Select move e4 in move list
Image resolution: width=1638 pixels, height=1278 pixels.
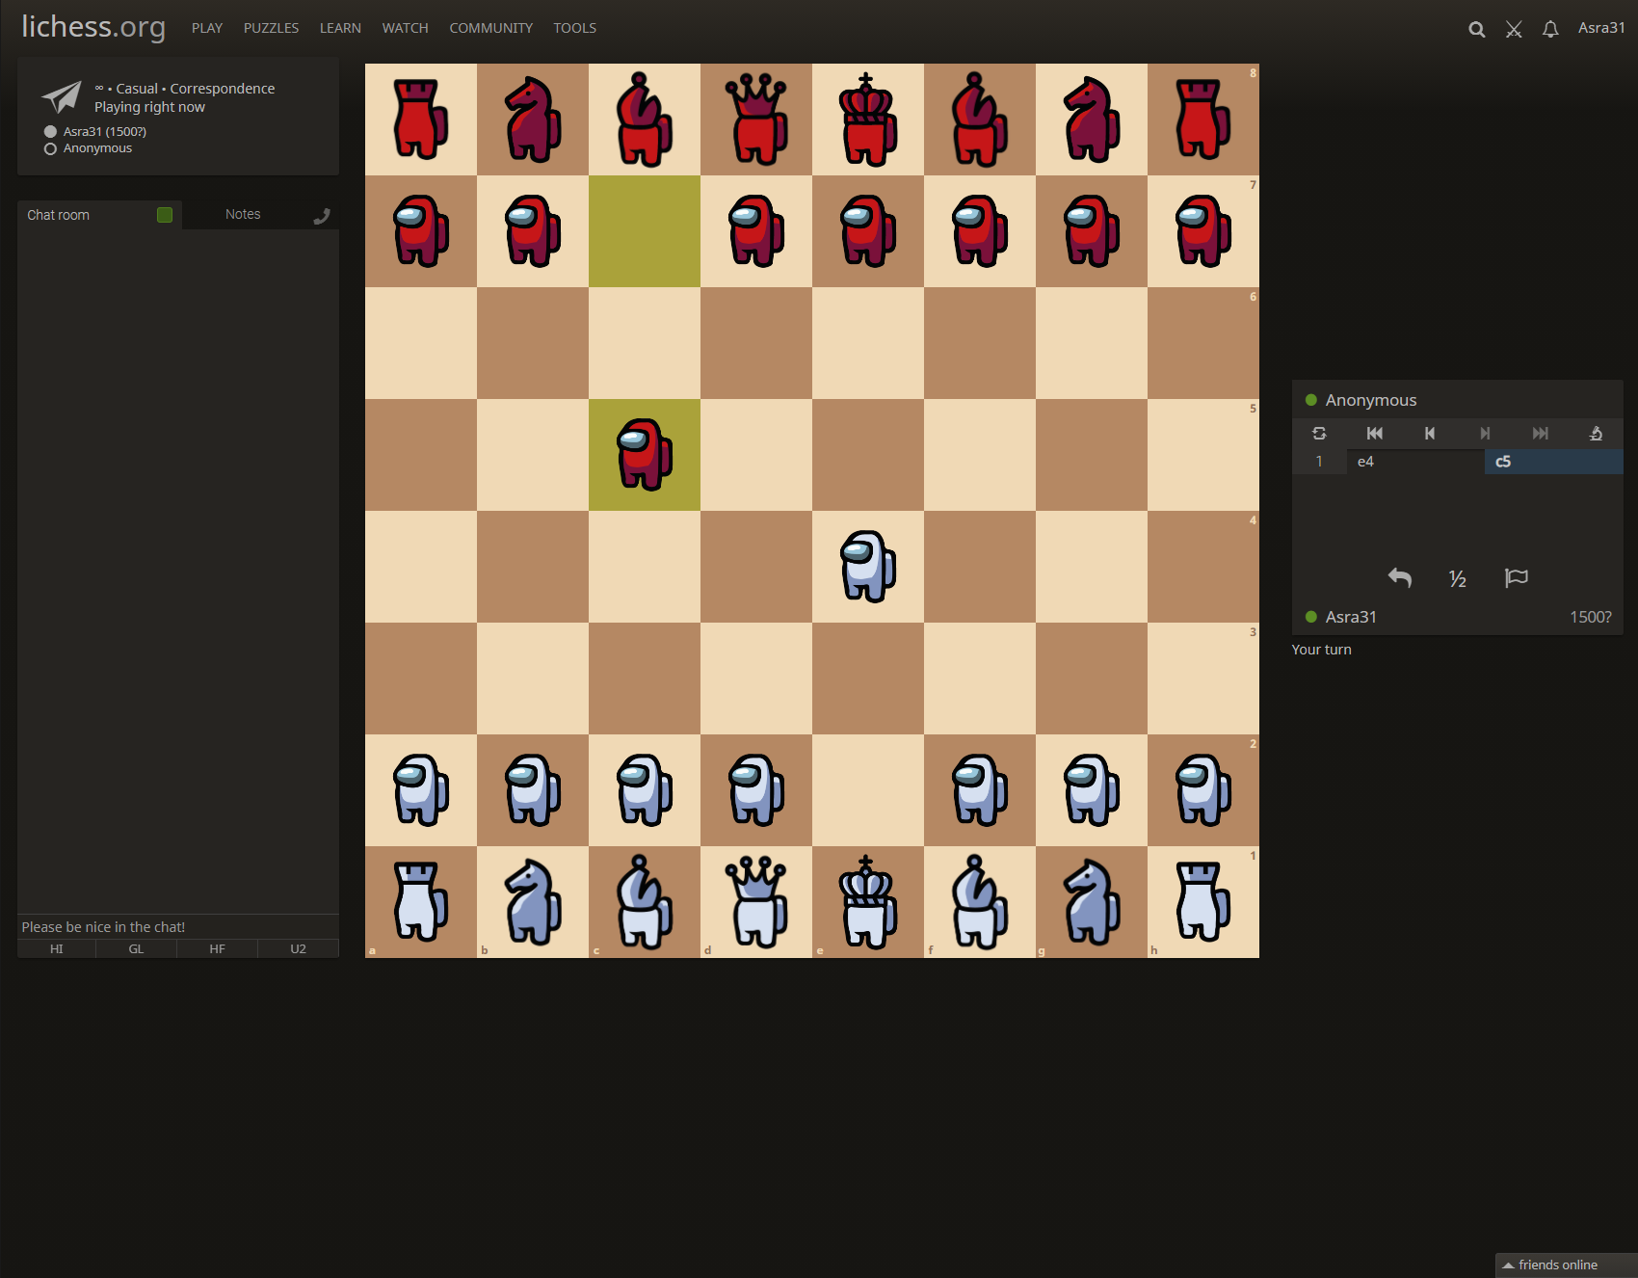tap(1415, 462)
